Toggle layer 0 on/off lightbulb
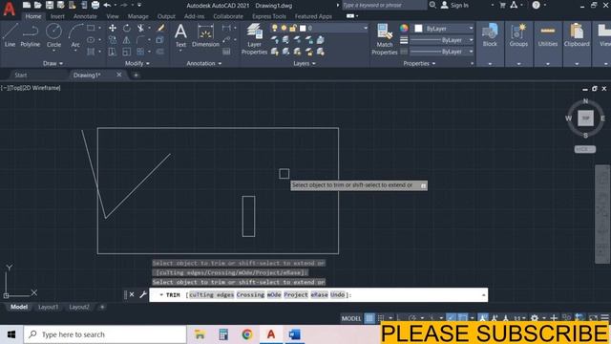Viewport: 611px width, 344px height. 275,28
